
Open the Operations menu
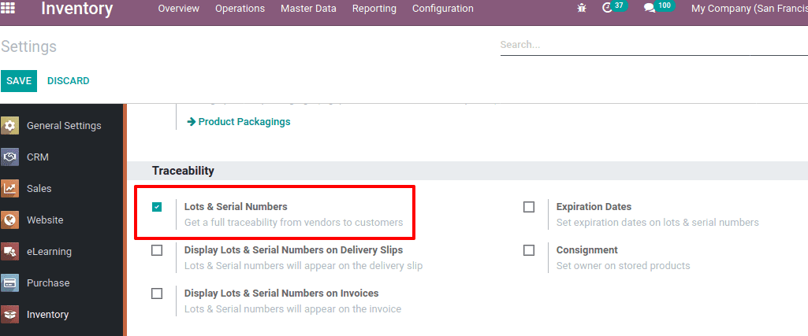tap(240, 9)
